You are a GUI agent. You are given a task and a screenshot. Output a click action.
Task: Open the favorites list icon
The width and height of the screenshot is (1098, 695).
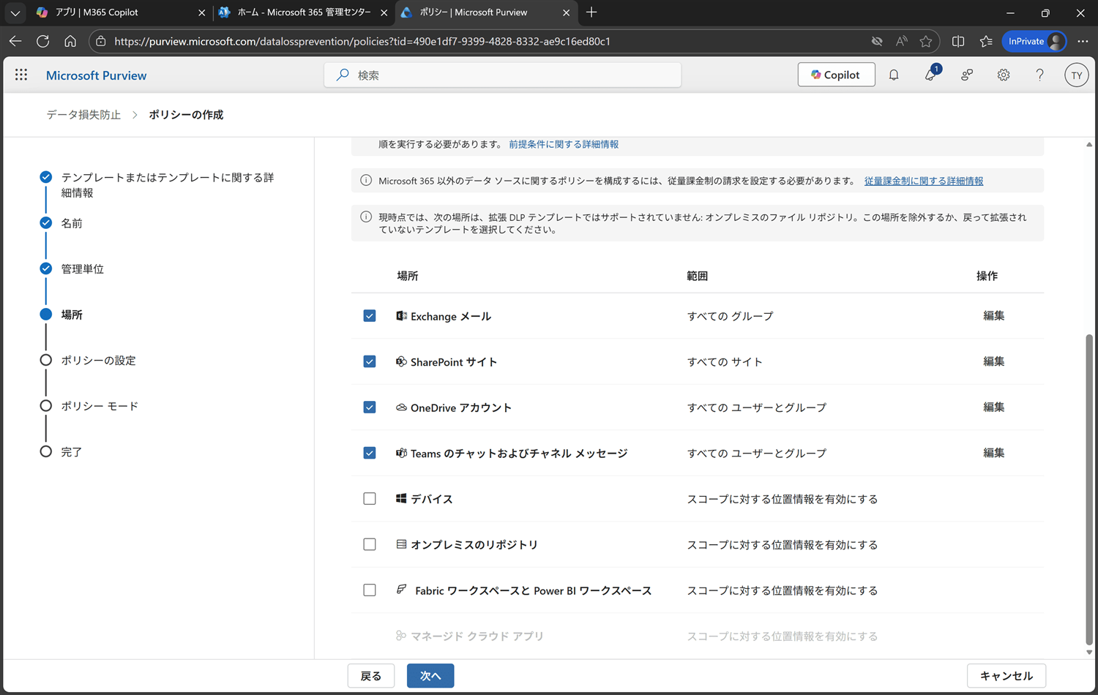point(986,41)
